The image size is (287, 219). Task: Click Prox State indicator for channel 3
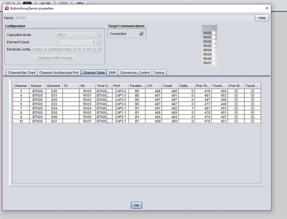coord(236,92)
